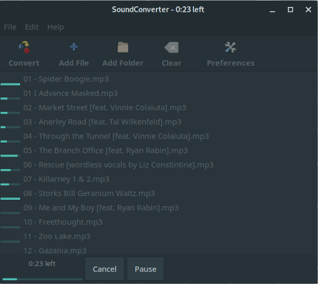This screenshot has width=318, height=284.
Task: Open Preferences via the tools icon
Action: coord(231,47)
